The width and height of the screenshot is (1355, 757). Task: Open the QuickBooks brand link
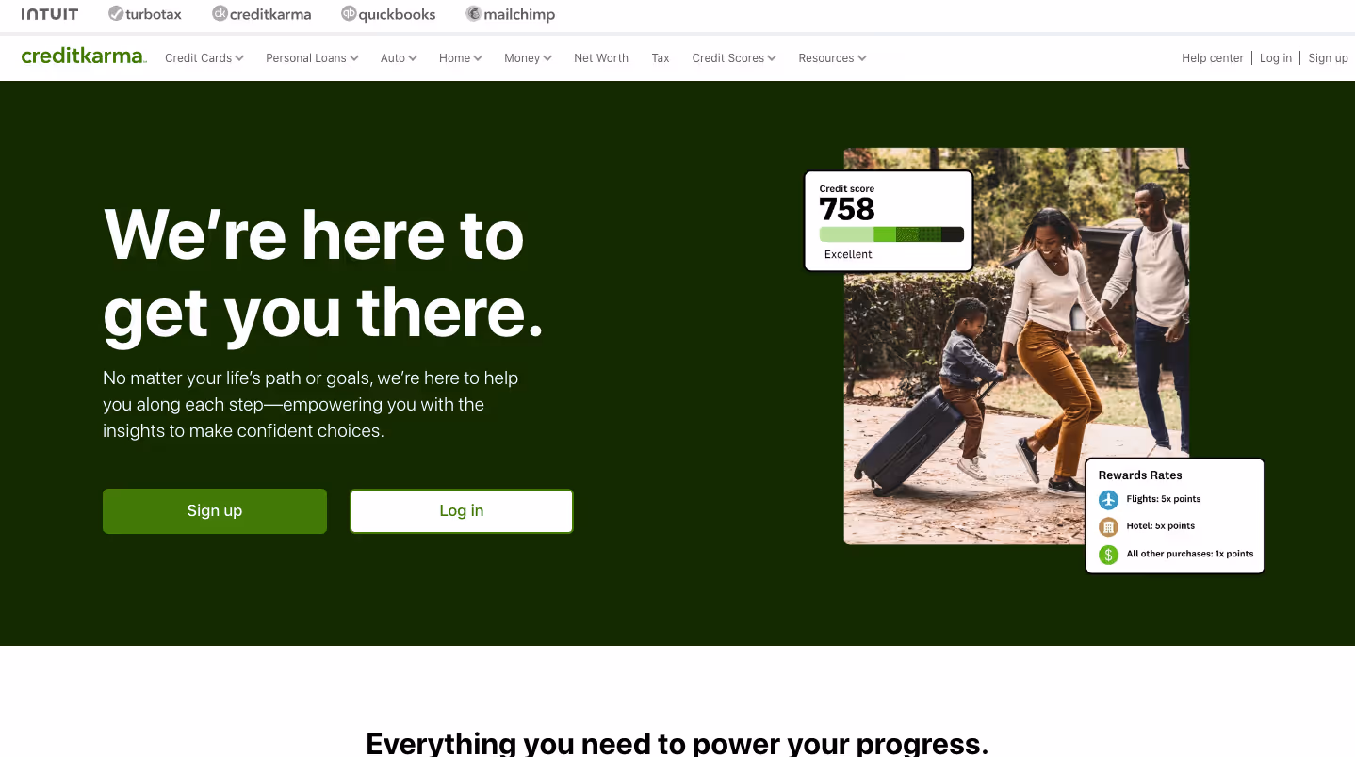pyautogui.click(x=388, y=14)
